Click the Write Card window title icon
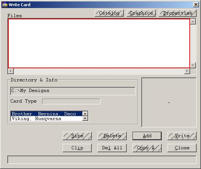The height and width of the screenshot is (169, 201). [x=5, y=5]
